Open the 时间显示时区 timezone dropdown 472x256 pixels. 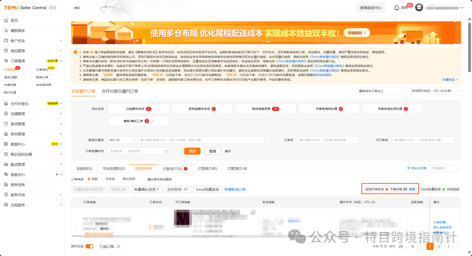[x=435, y=91]
